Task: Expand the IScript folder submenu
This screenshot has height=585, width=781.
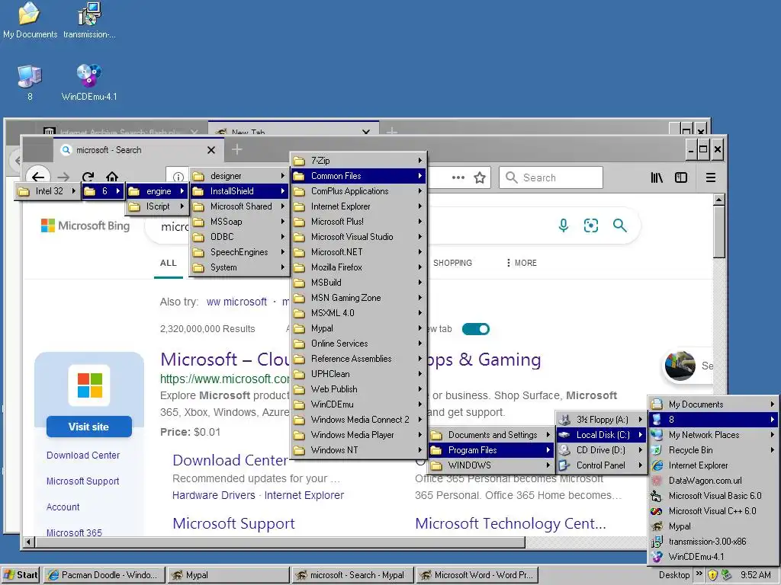Action: (157, 206)
